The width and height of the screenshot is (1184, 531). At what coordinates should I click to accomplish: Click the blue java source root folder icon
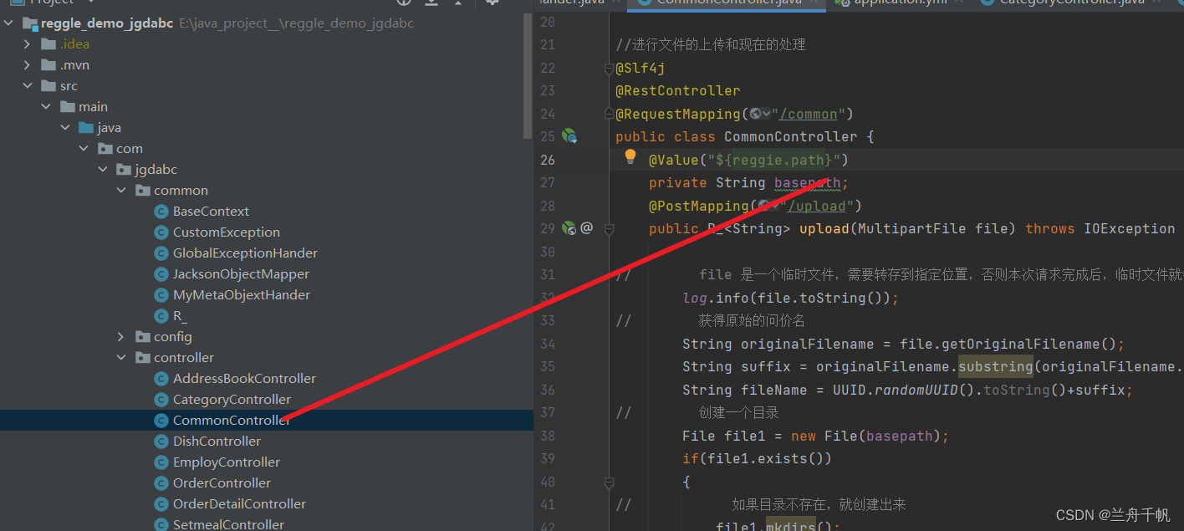coord(85,128)
